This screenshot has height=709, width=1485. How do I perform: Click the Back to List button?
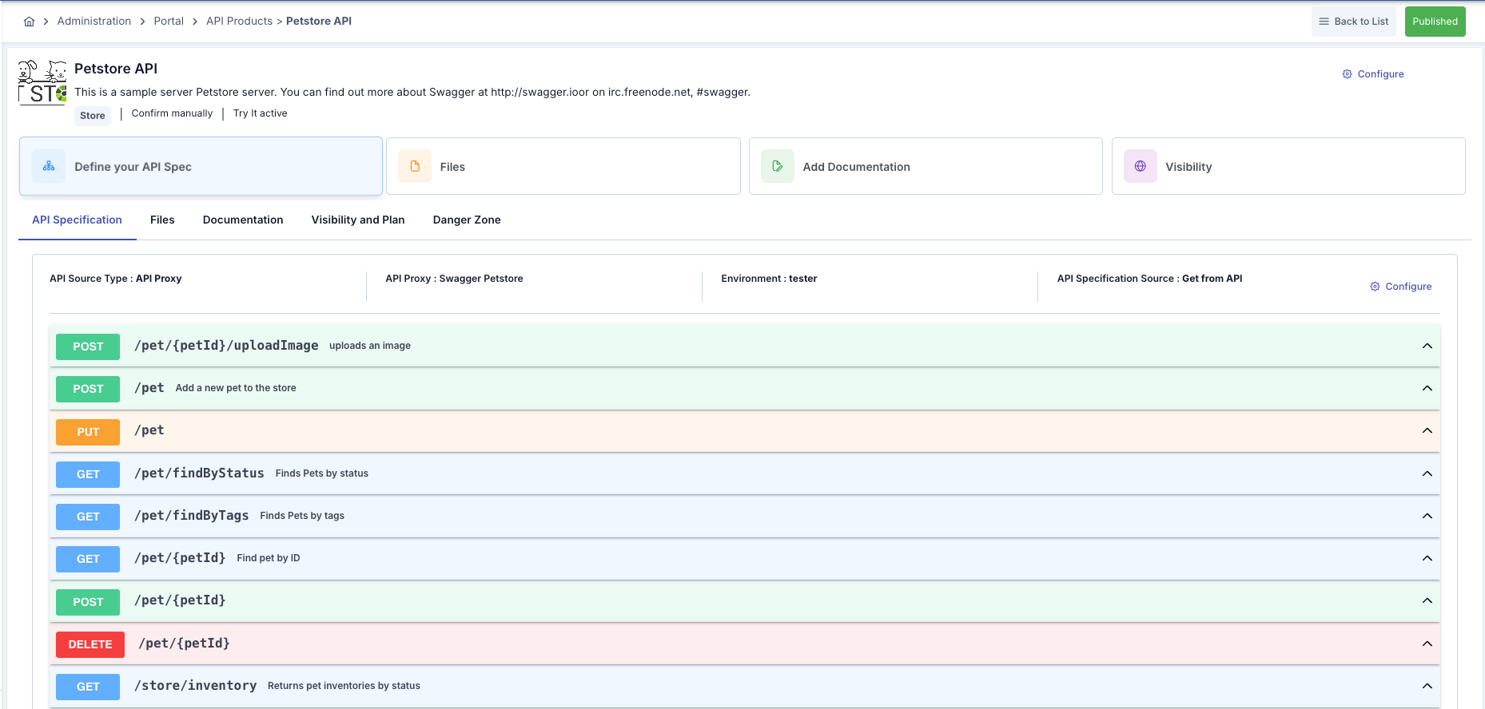[1353, 22]
